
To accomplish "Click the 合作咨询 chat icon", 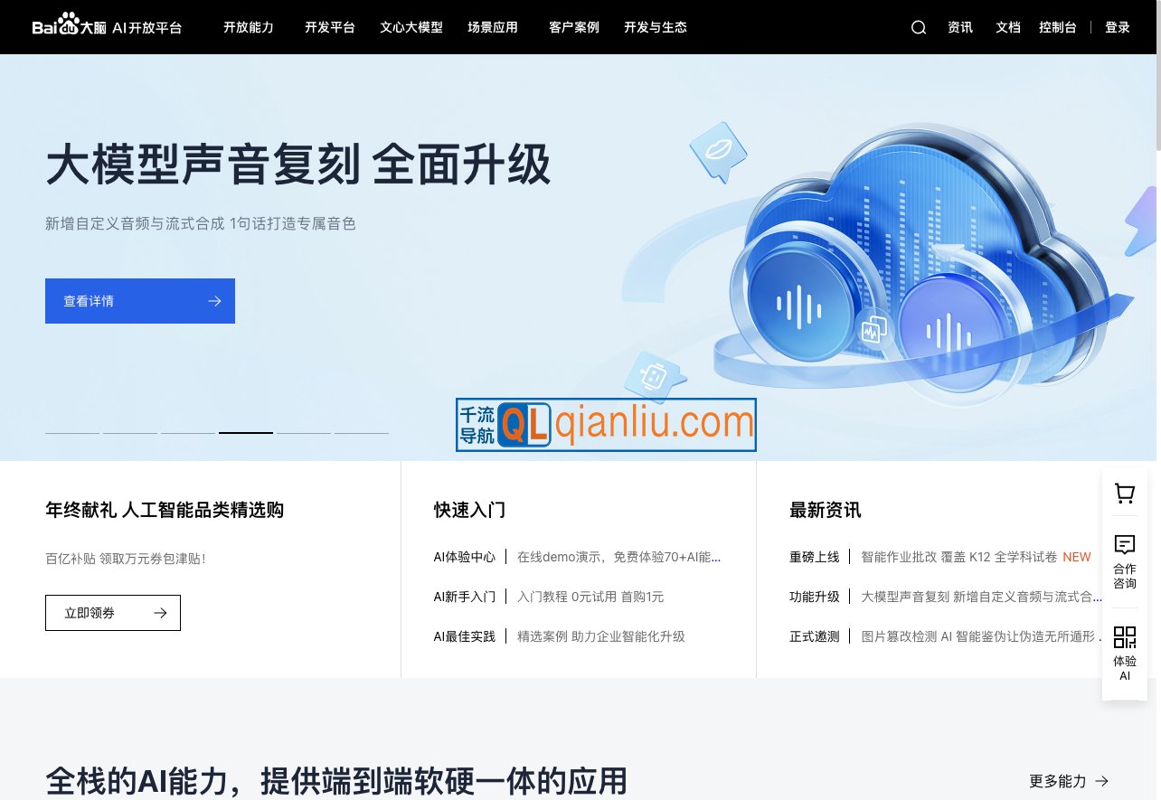I will (1124, 545).
